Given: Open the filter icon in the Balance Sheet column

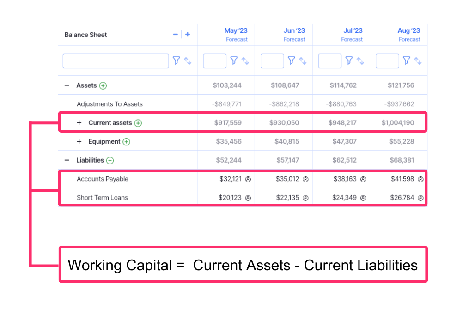Looking at the screenshot, I should pyautogui.click(x=176, y=61).
